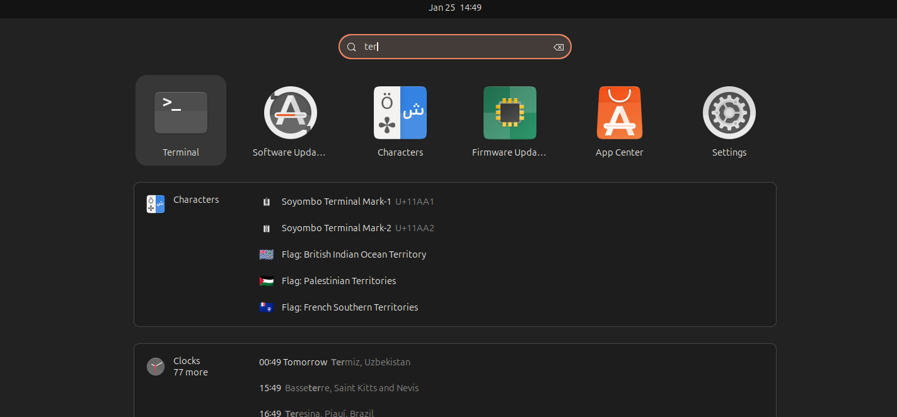Show 77 more Clocks results
Image resolution: width=897 pixels, height=417 pixels.
tap(190, 372)
